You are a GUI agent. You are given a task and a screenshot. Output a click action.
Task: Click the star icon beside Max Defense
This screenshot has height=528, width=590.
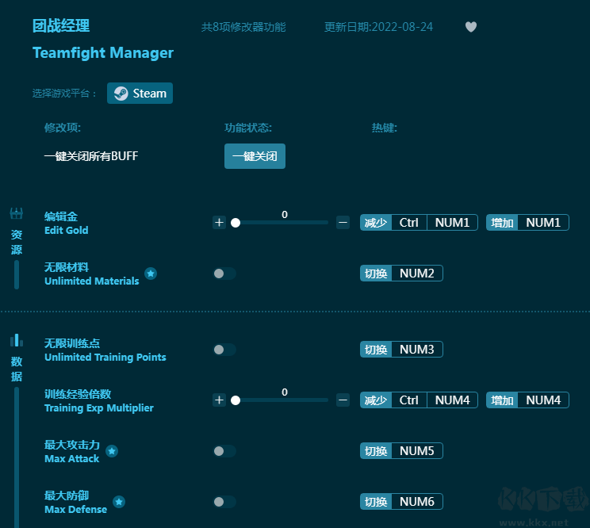[x=119, y=502]
